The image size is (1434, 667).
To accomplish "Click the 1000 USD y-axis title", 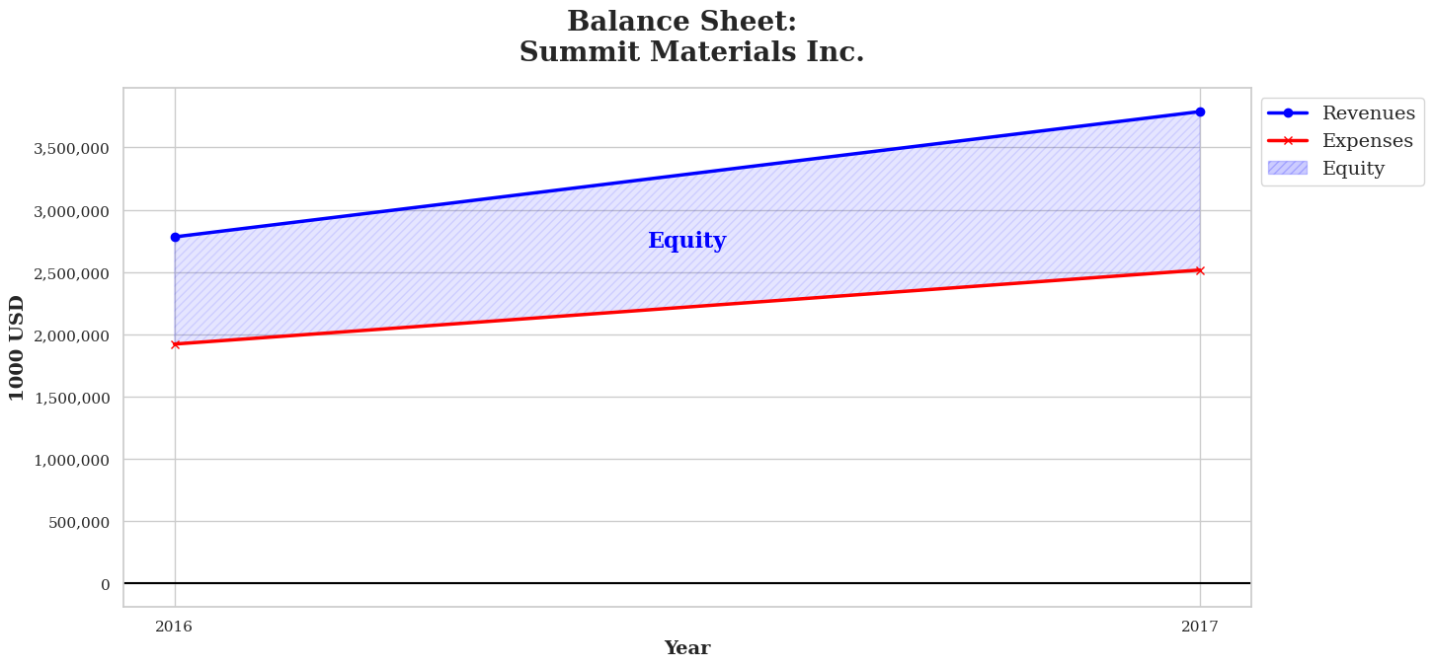I will click(17, 347).
